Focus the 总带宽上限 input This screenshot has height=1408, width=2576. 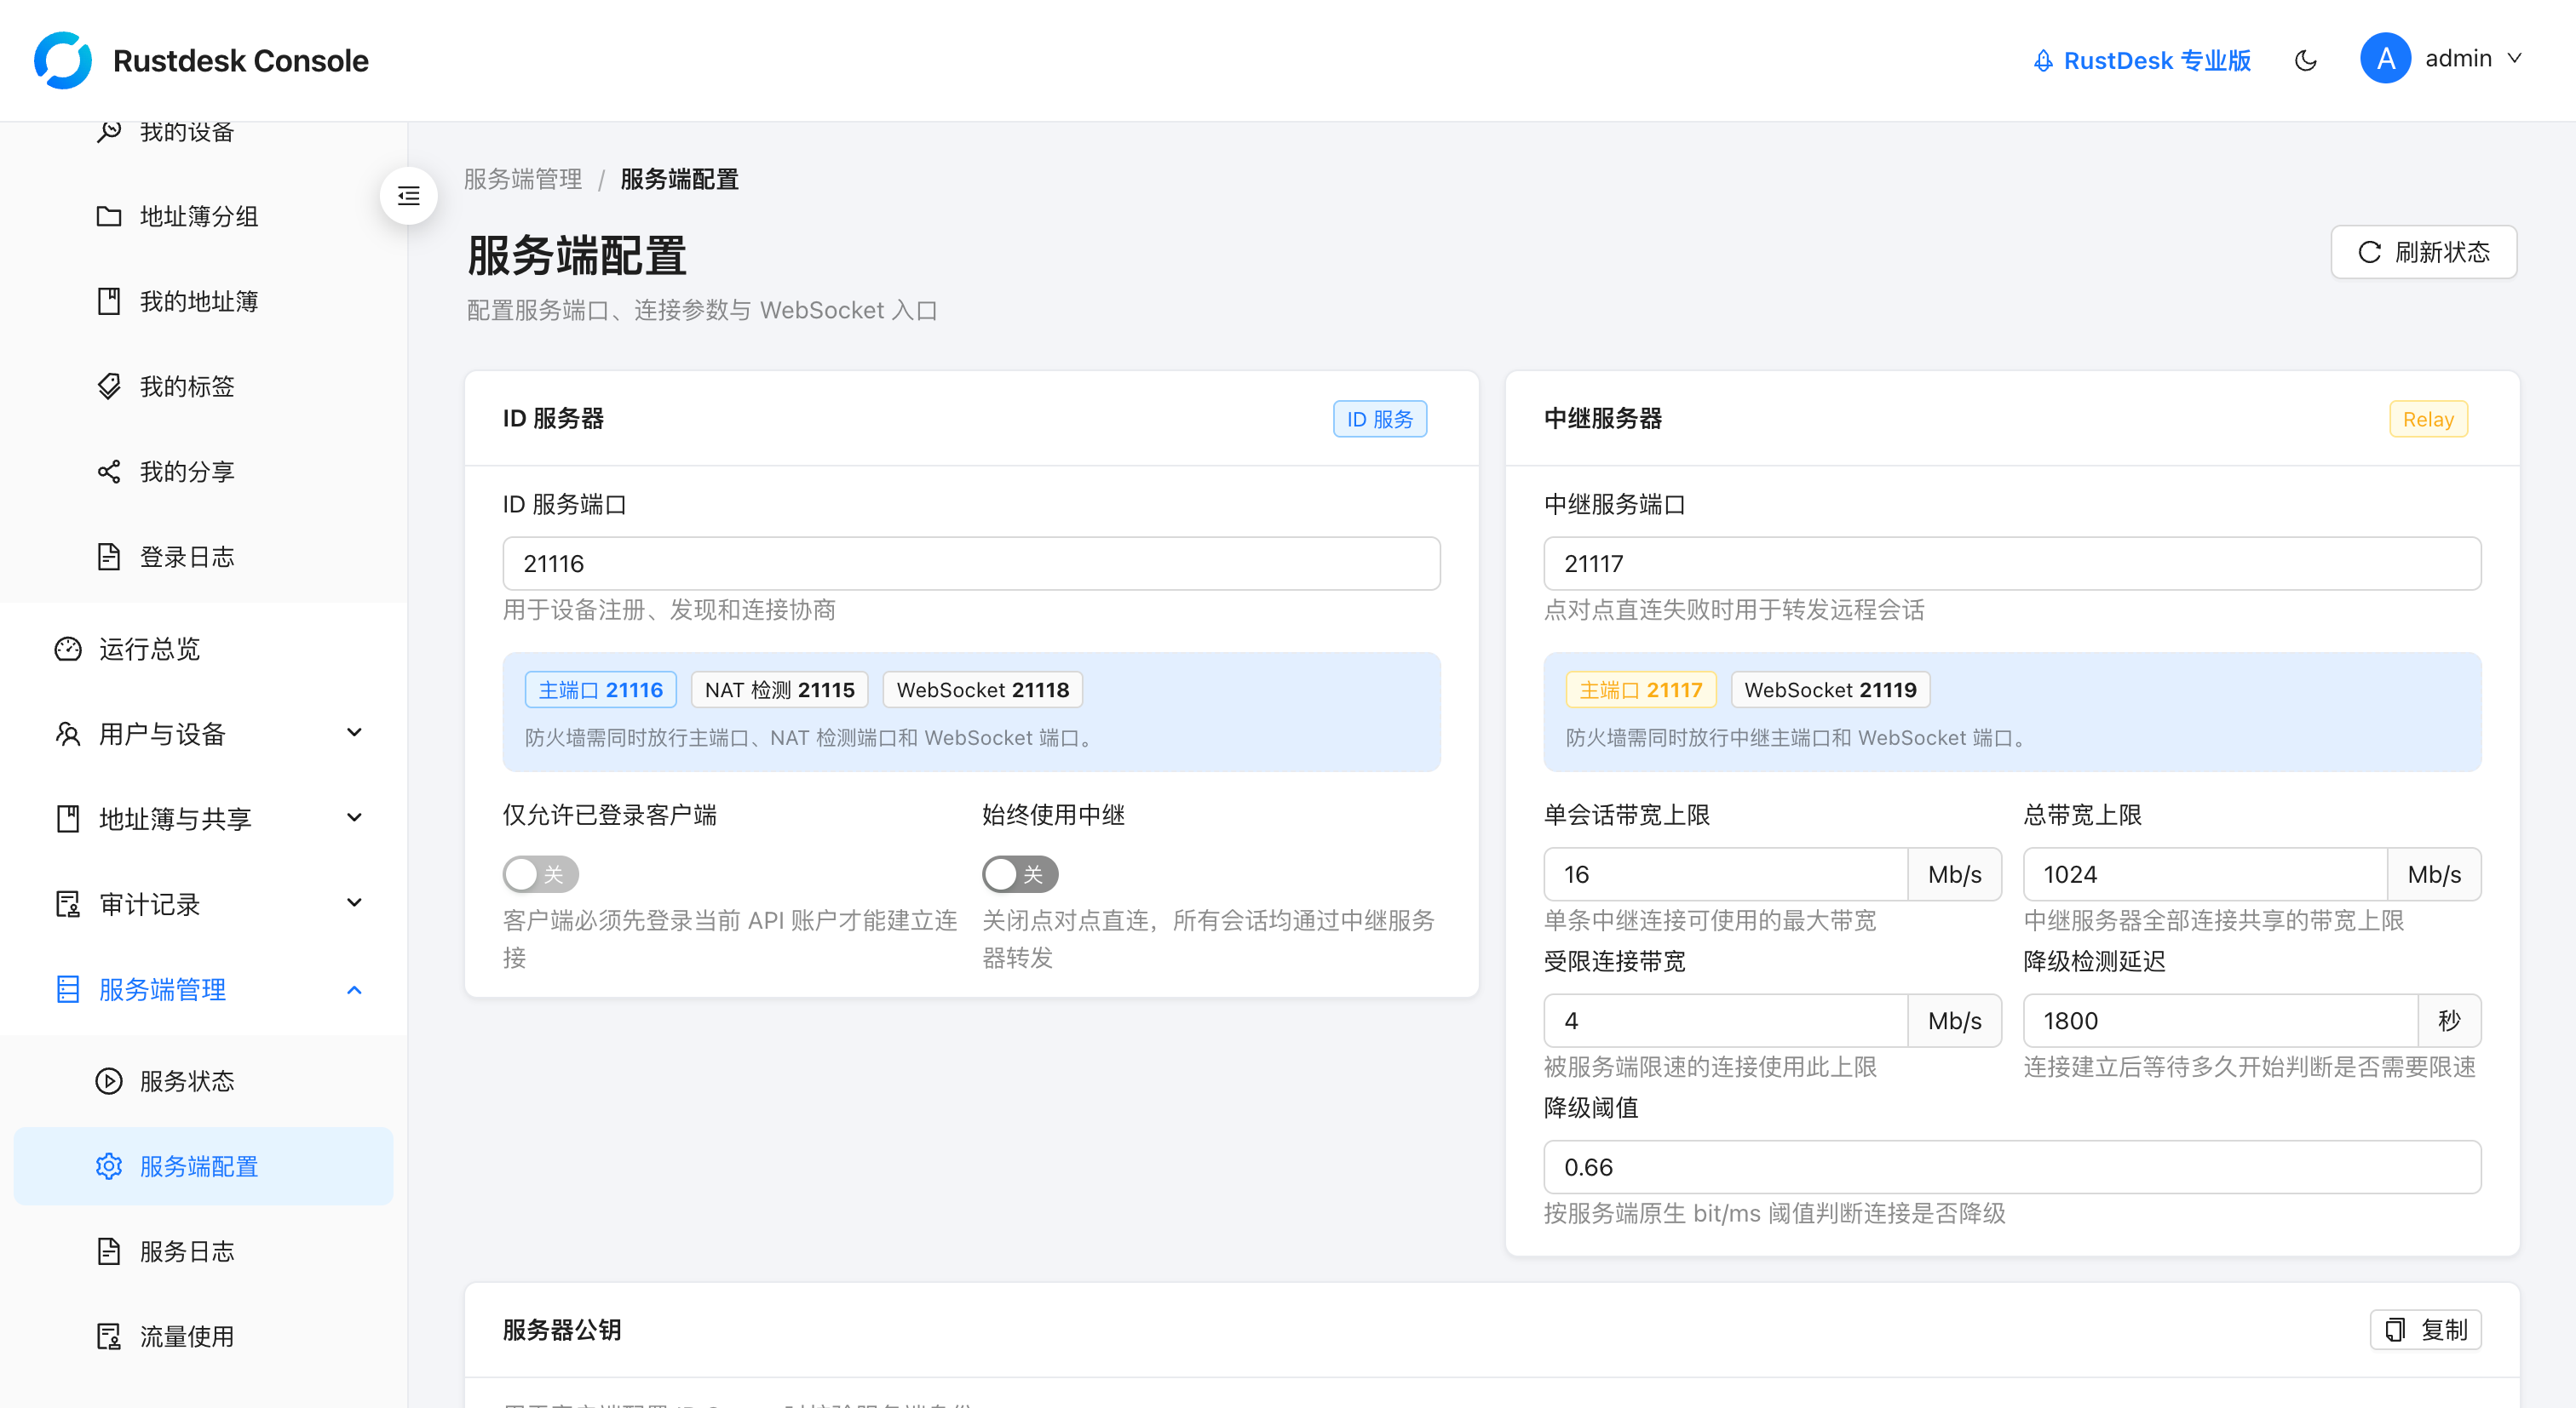(2205, 874)
